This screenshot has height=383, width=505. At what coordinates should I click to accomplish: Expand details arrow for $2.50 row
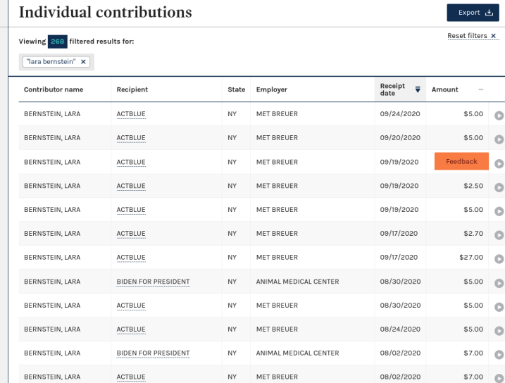499,187
